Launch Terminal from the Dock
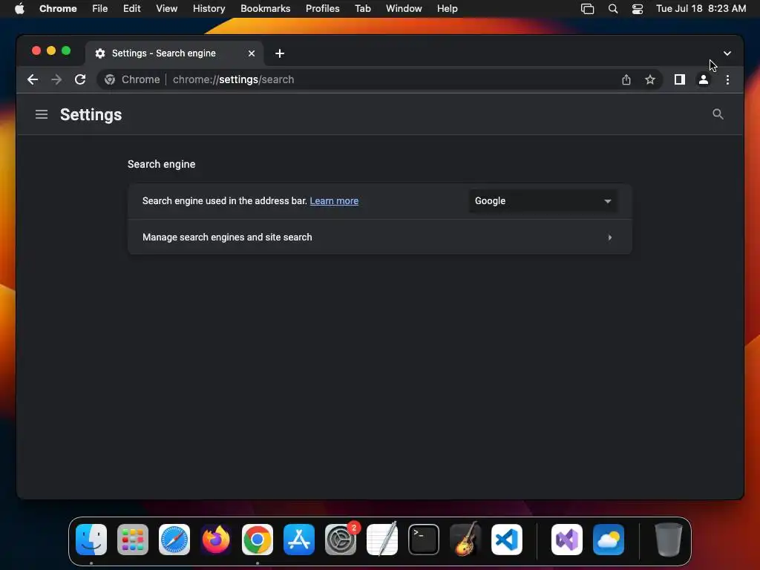760x570 pixels. click(424, 540)
